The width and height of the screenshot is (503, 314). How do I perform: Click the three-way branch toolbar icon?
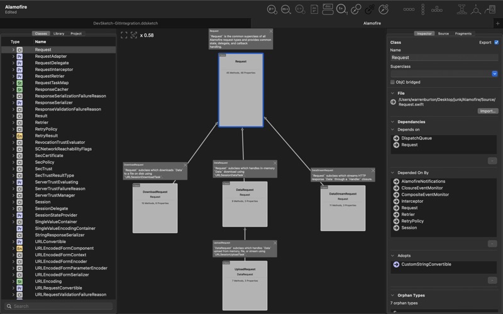click(476, 9)
